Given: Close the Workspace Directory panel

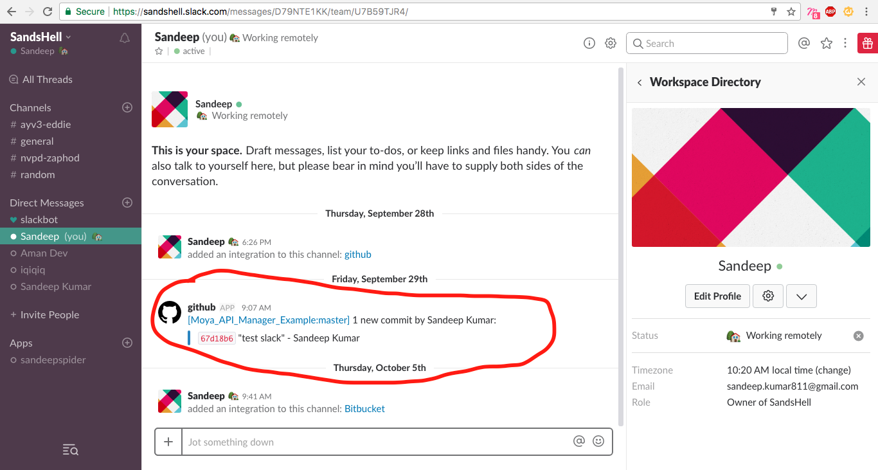Looking at the screenshot, I should [x=861, y=82].
